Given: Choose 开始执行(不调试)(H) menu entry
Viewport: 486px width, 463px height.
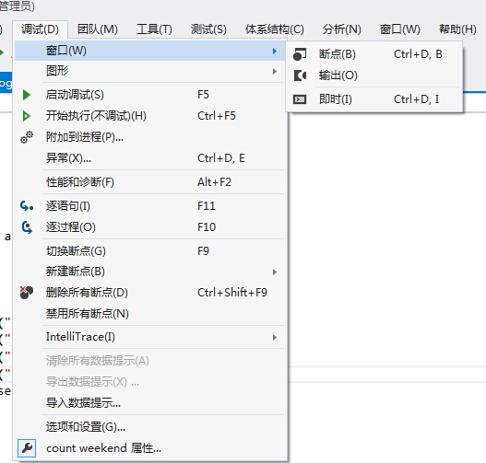Looking at the screenshot, I should pos(149,116).
